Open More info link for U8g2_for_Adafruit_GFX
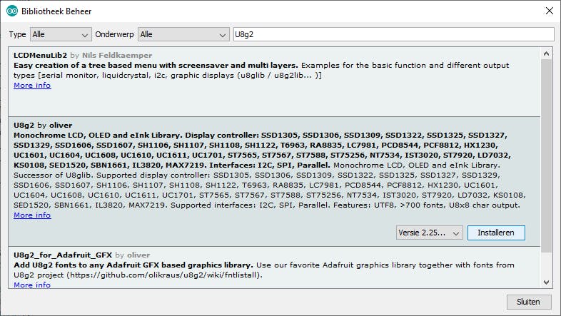 pyautogui.click(x=32, y=285)
